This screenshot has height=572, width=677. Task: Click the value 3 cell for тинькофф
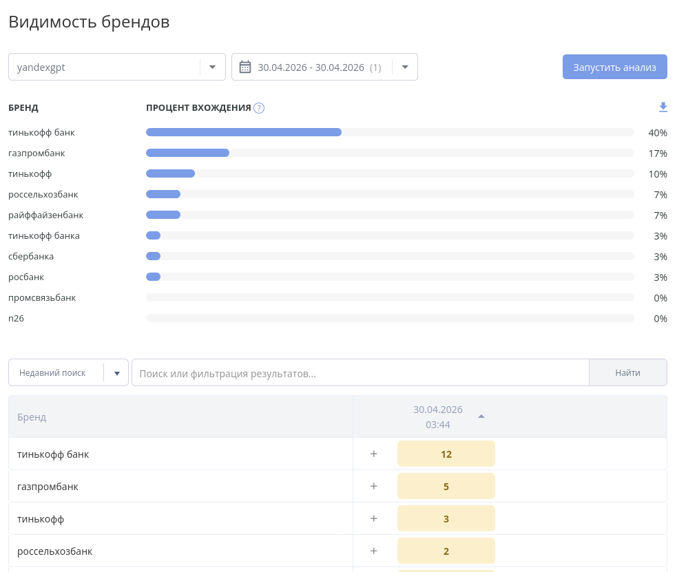[x=446, y=518]
